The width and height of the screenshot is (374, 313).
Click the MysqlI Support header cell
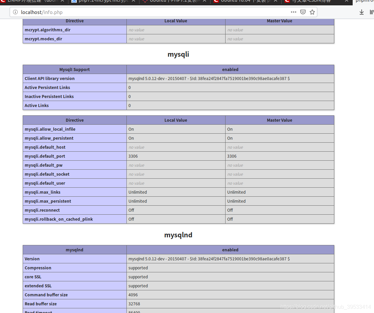click(75, 69)
